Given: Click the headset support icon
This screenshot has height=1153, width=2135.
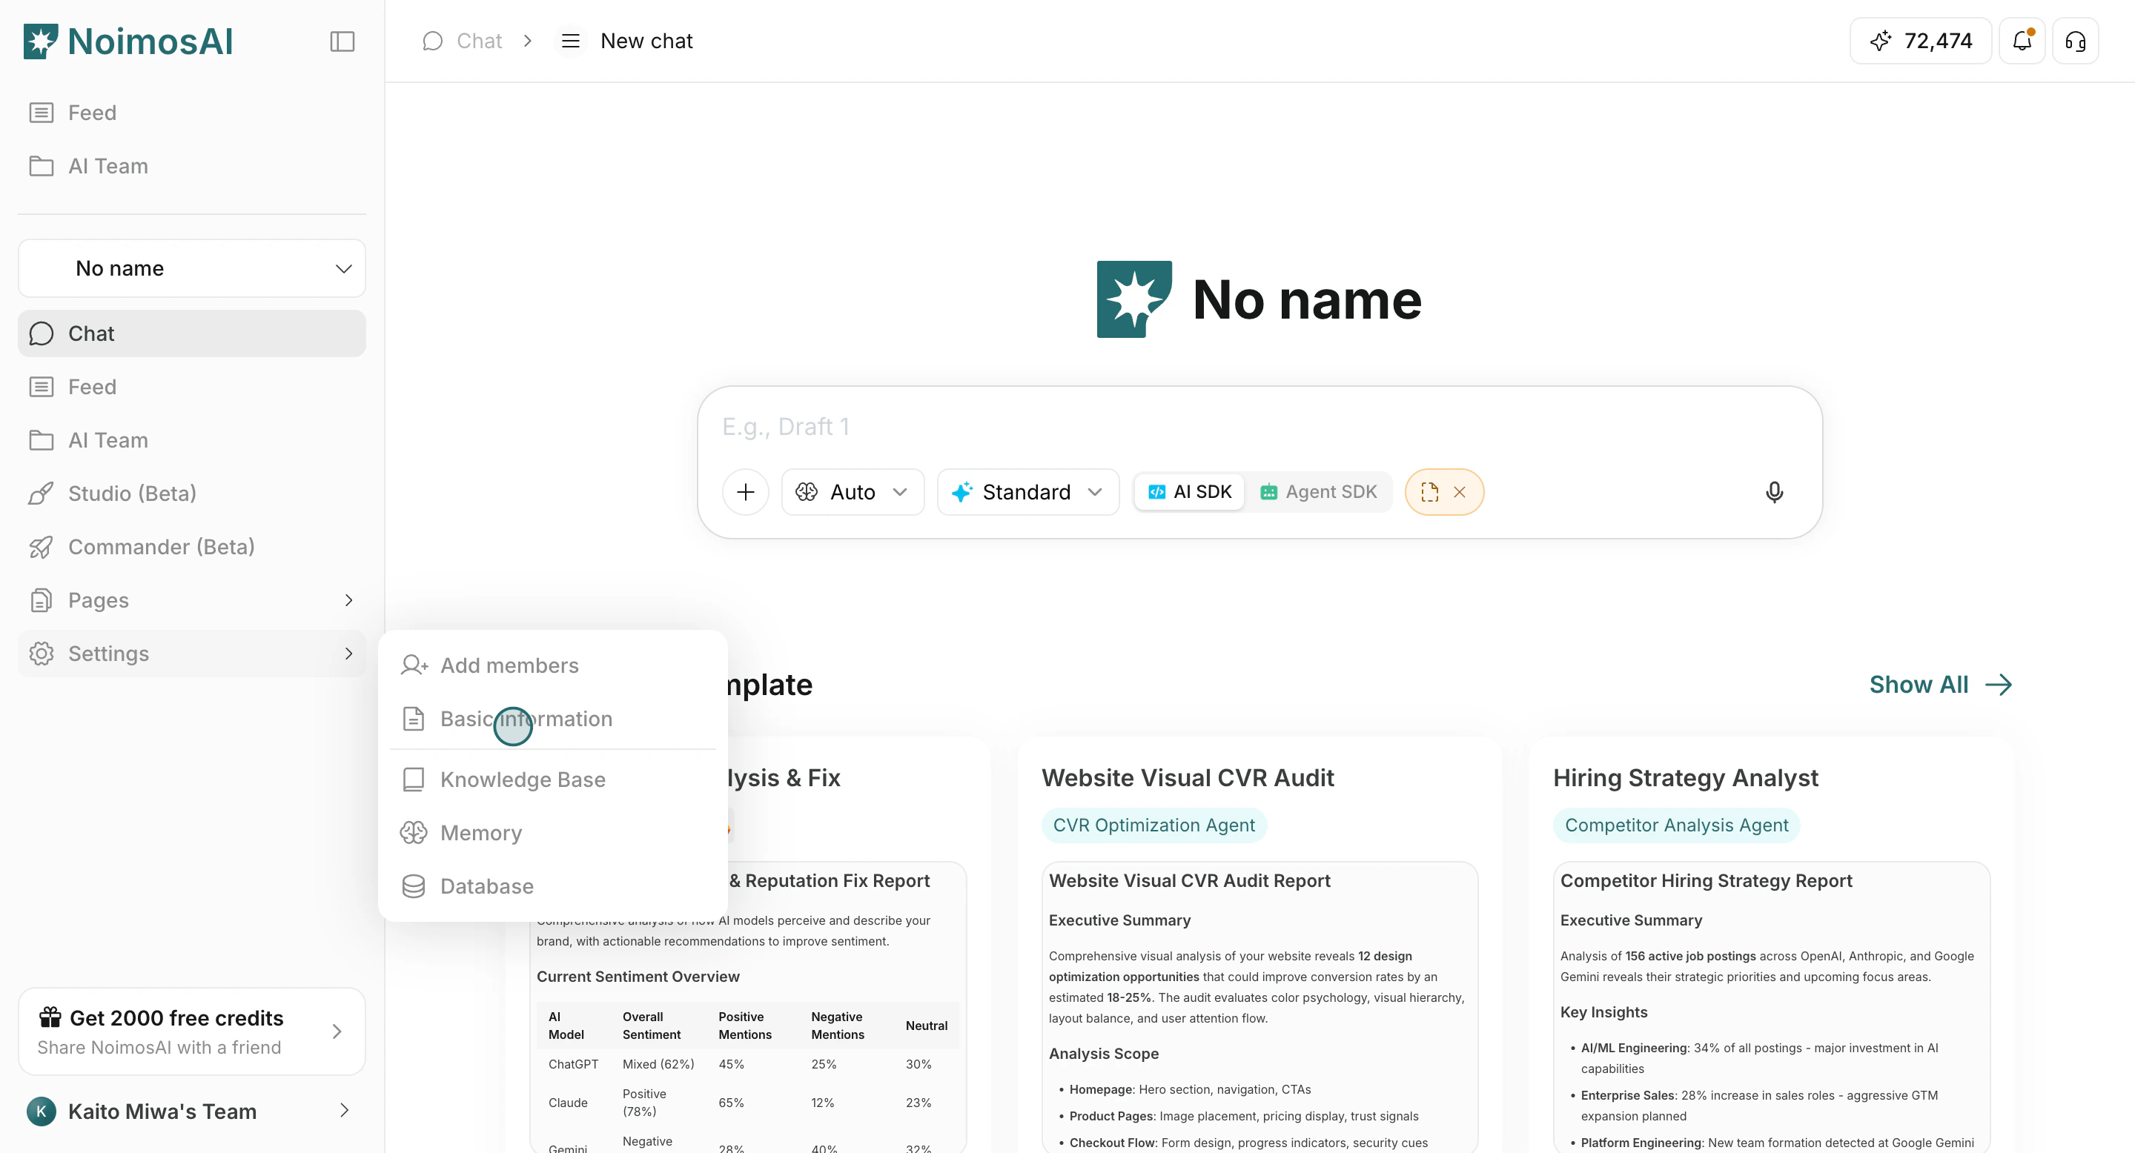Looking at the screenshot, I should coord(2074,41).
